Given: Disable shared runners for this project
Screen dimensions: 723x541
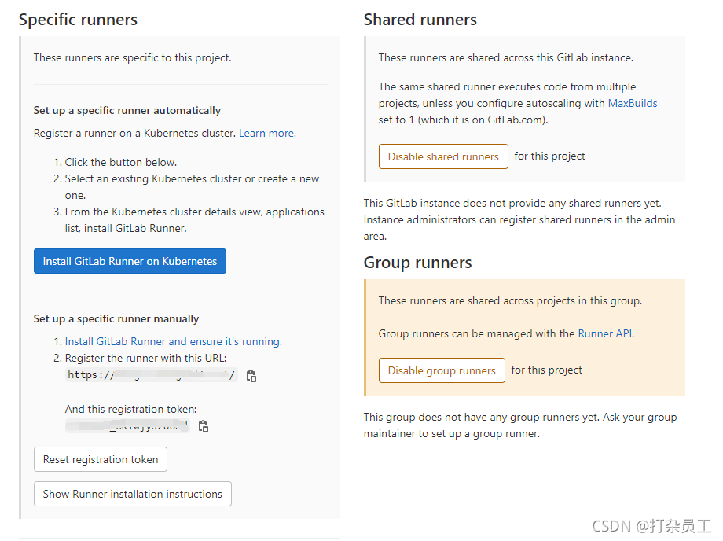Looking at the screenshot, I should pos(443,156).
